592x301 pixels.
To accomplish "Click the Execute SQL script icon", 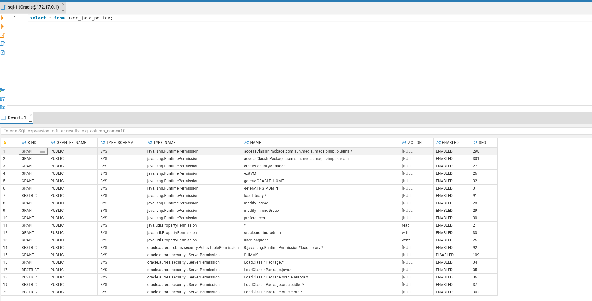I will (3, 35).
